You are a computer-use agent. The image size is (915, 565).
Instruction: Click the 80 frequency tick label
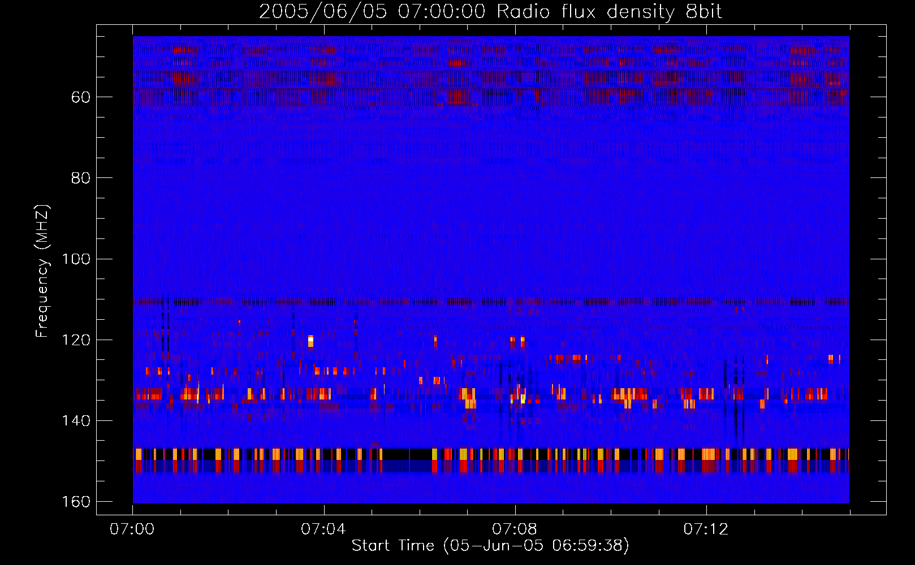pyautogui.click(x=81, y=178)
